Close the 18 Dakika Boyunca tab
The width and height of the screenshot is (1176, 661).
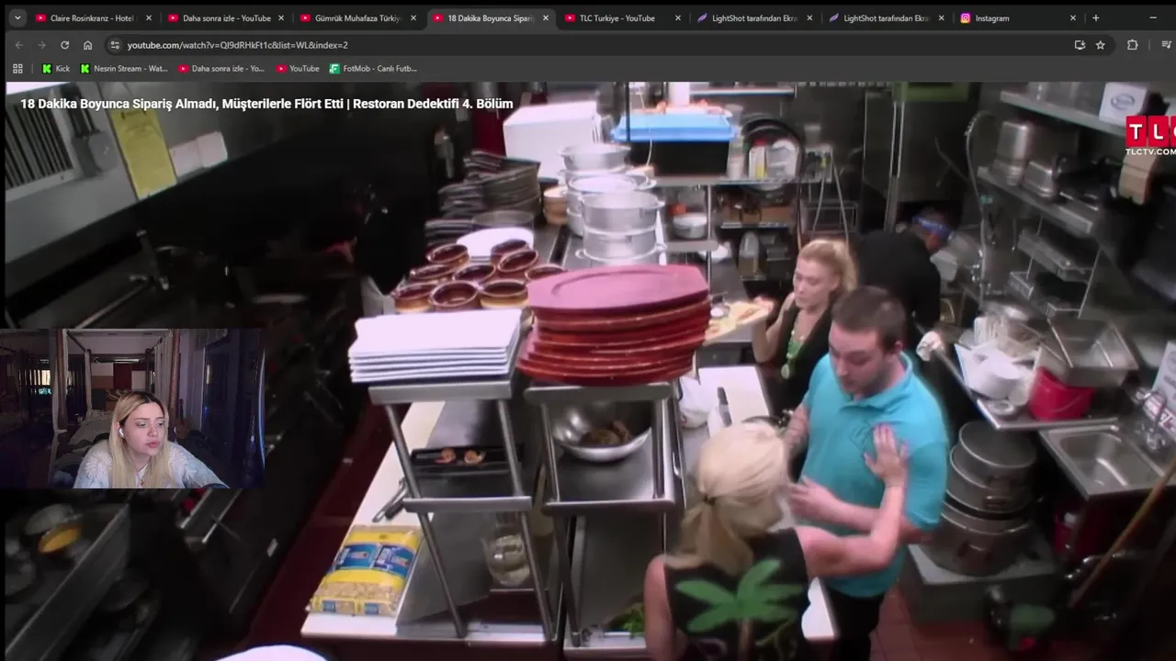click(546, 17)
